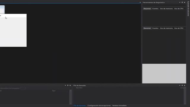Click the Pila de llamadas vertical scrollbar

coord(185,96)
